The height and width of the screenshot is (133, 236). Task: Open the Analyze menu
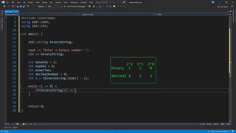[x=58, y=3]
